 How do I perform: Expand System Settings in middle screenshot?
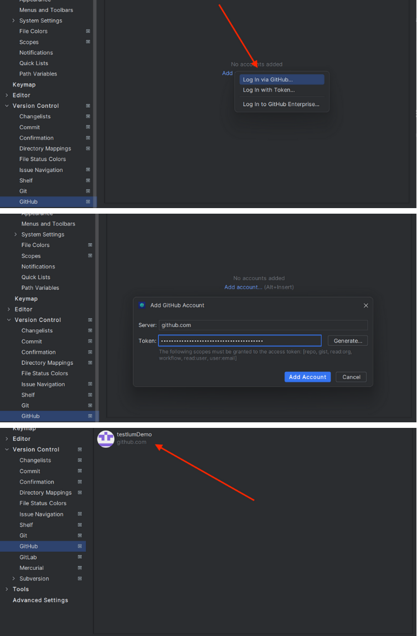[16, 234]
